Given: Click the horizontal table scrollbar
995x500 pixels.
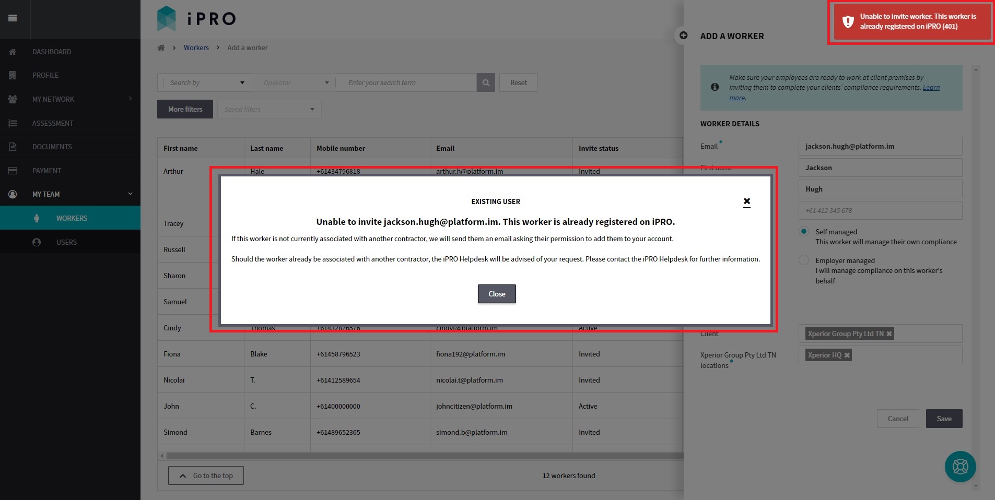Looking at the screenshot, I should pos(424,456).
